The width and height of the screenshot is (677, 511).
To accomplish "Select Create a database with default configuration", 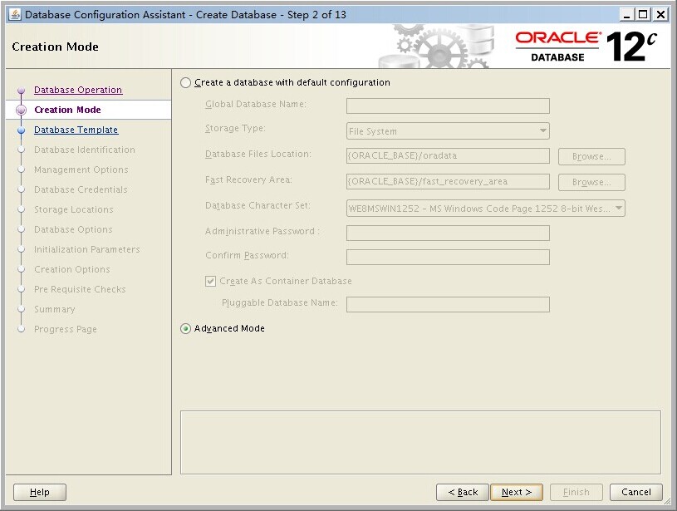I will (x=185, y=83).
